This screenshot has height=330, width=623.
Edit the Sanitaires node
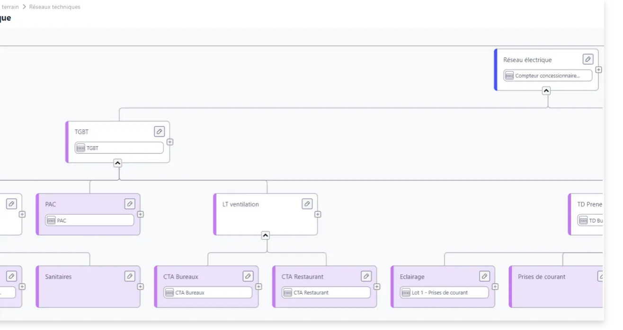point(130,276)
